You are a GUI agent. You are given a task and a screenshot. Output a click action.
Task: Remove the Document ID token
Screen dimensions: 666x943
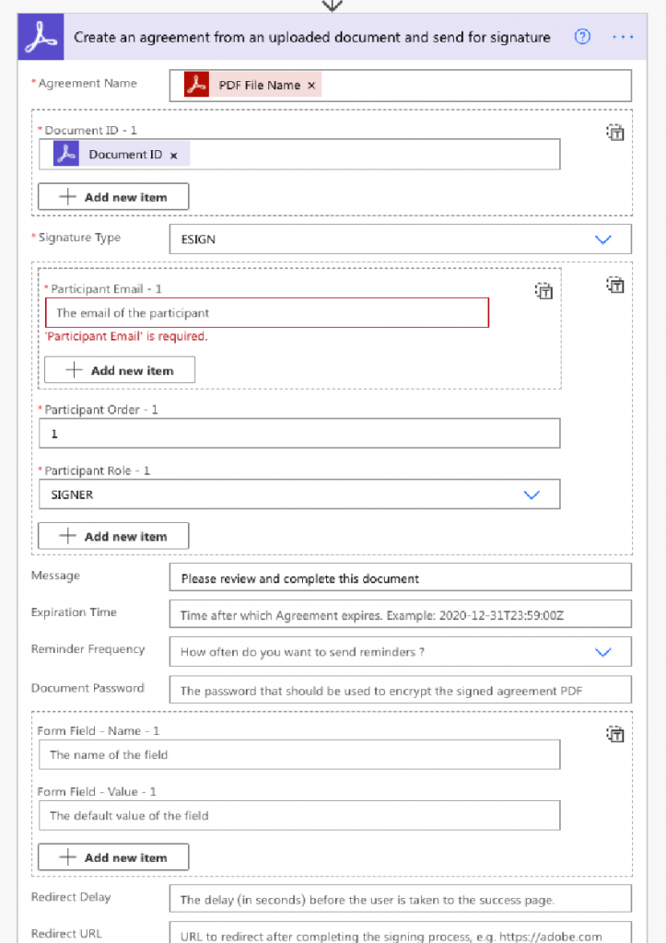coord(174,155)
